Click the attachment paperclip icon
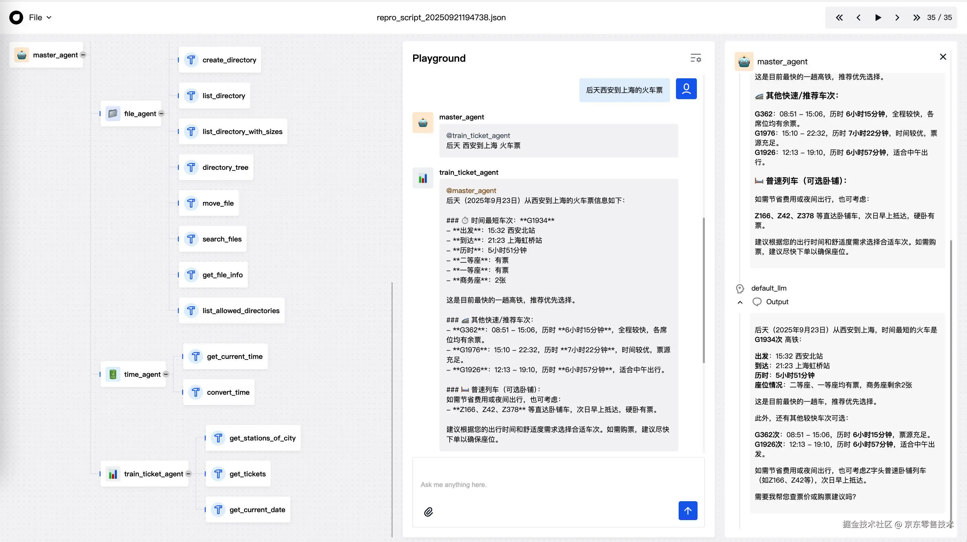 click(428, 511)
